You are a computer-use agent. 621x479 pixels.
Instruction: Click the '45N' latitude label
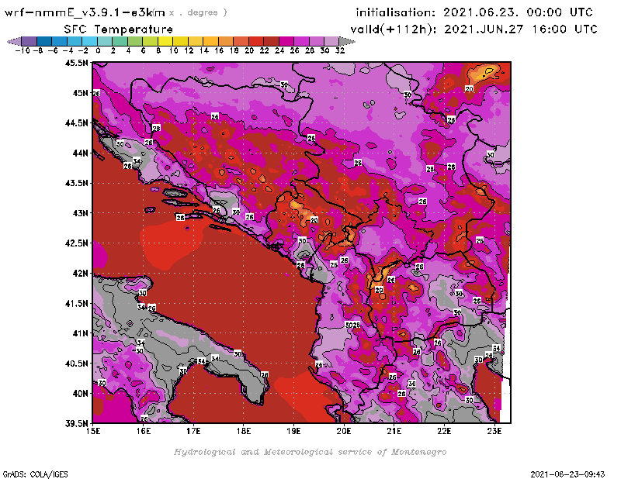pos(80,93)
